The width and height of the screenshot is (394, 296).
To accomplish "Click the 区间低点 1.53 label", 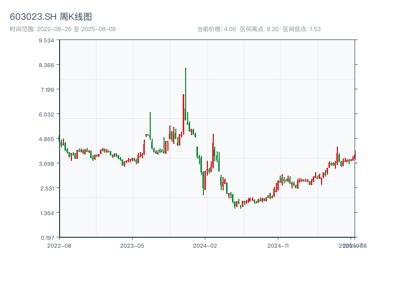I will click(x=301, y=29).
